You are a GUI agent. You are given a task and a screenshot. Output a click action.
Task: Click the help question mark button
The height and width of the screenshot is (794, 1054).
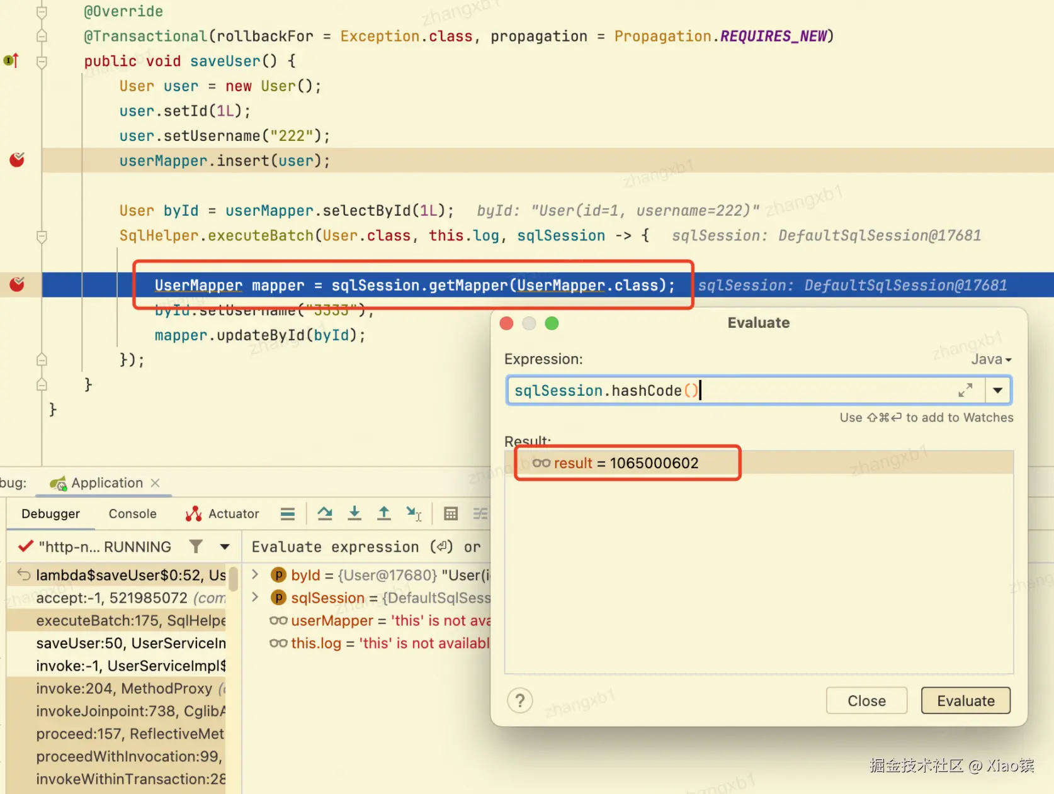520,700
